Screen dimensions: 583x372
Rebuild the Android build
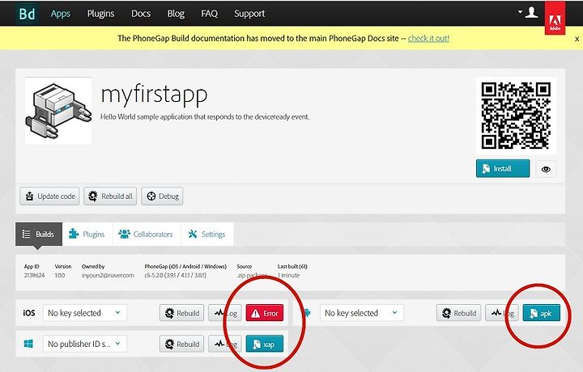[x=459, y=313]
